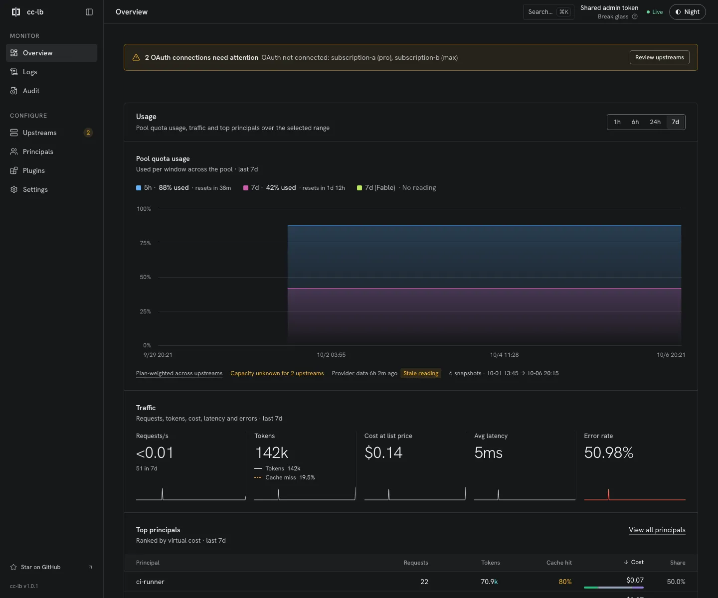The height and width of the screenshot is (598, 718).
Task: Click the Settings gear icon
Action: click(14, 189)
